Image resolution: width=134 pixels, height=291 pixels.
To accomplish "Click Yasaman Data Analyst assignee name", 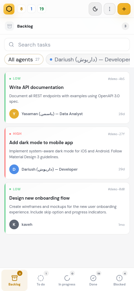I will (52, 114).
